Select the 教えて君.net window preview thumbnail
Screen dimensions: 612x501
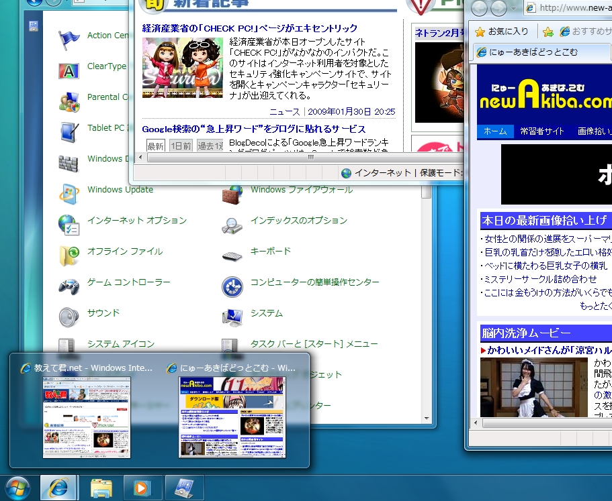tap(87, 417)
